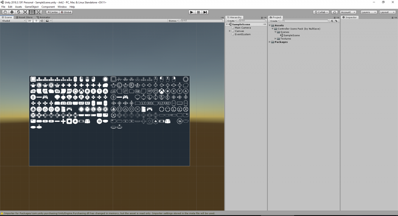Click the filled PlayStation logo icon in scene
Screen dimensions: 398x216
[33, 109]
